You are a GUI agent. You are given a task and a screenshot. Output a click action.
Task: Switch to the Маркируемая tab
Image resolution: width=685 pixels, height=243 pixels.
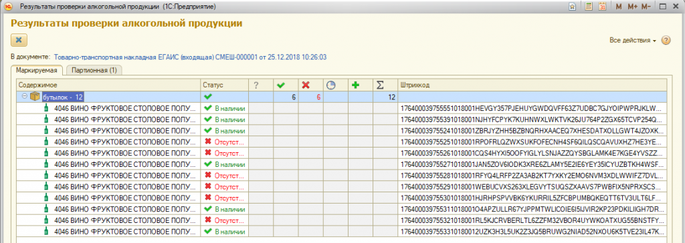(37, 70)
